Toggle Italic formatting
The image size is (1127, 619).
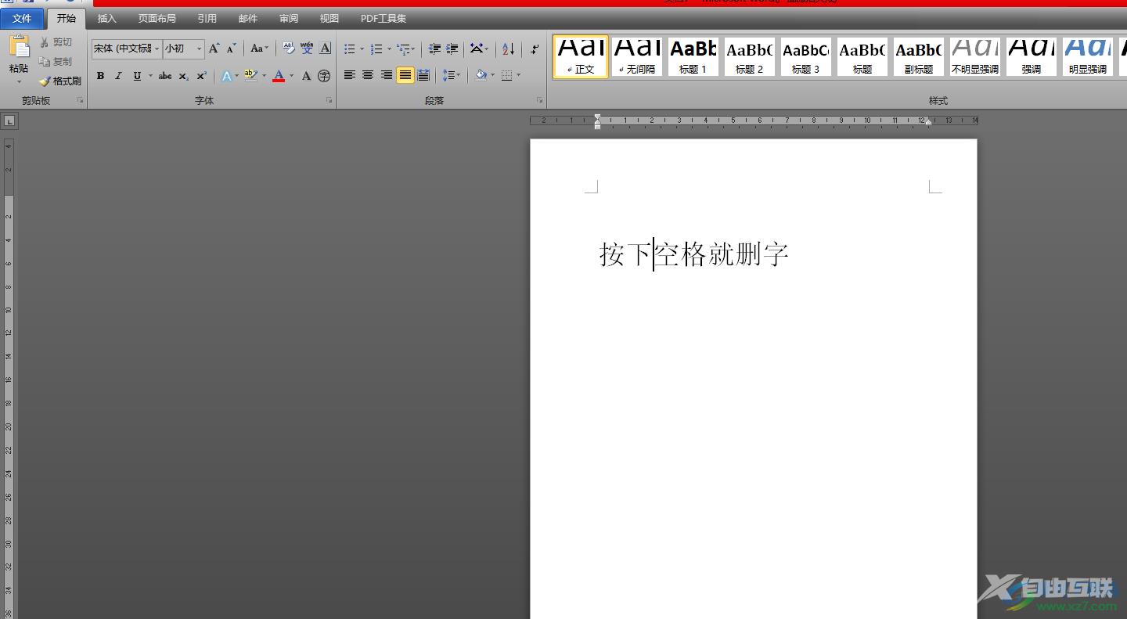pyautogui.click(x=118, y=76)
